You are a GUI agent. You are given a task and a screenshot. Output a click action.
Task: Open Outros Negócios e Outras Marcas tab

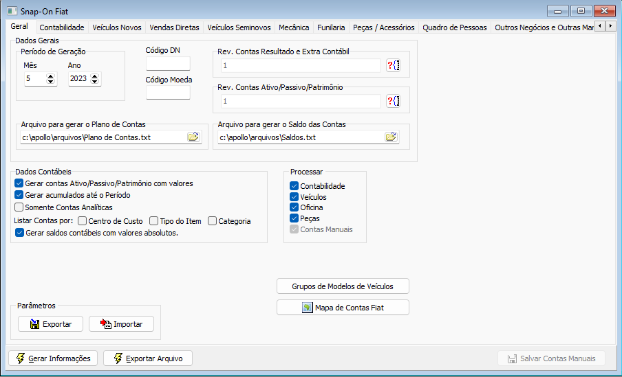[544, 27]
